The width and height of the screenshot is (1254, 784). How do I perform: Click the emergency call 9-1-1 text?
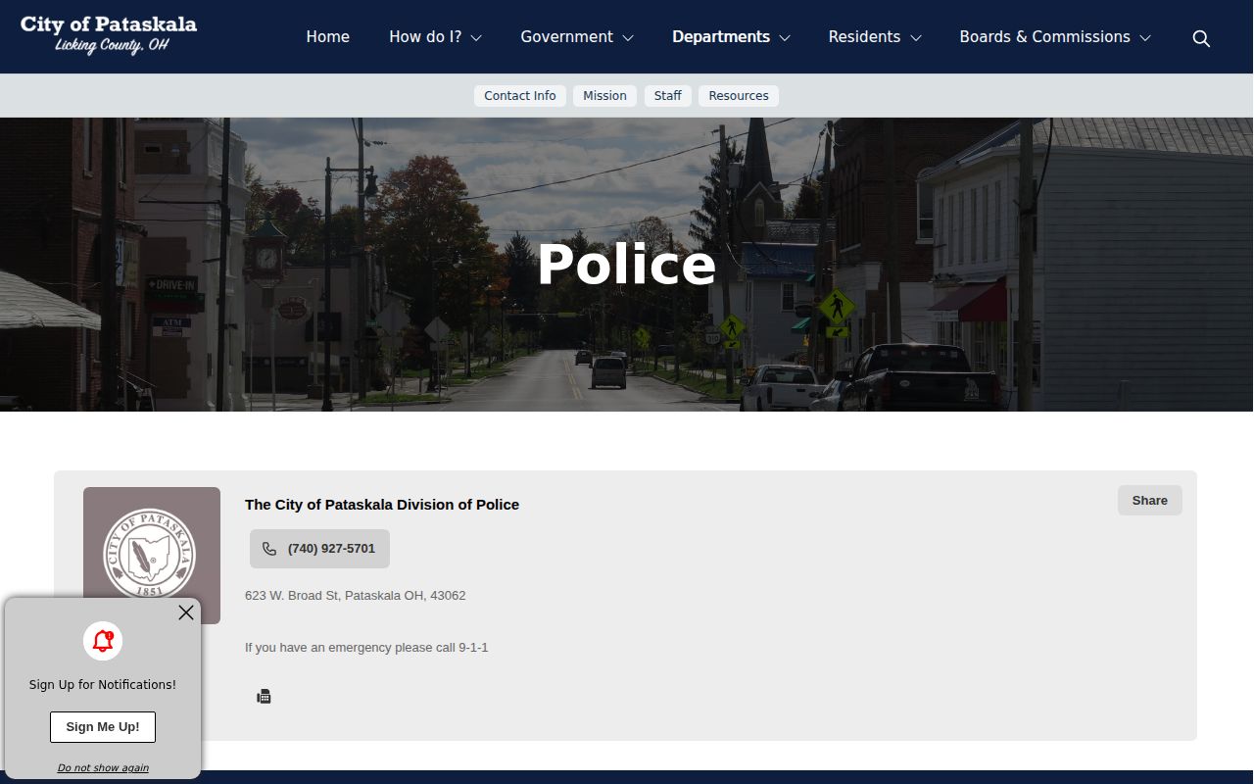tap(366, 647)
